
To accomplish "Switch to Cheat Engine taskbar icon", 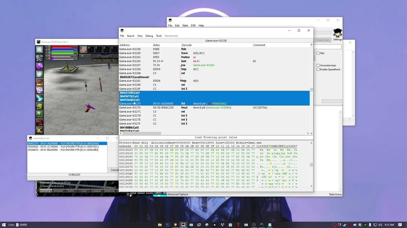I will pos(183,225).
